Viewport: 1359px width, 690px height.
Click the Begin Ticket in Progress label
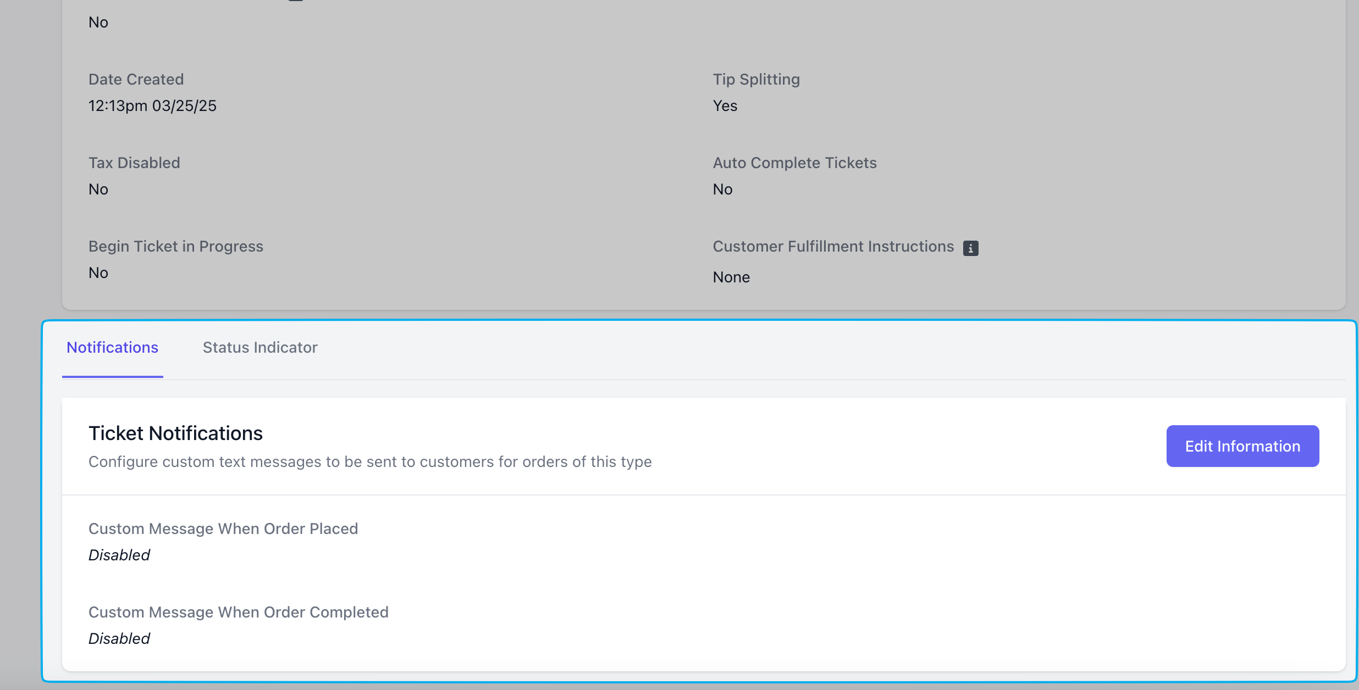176,247
